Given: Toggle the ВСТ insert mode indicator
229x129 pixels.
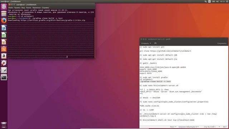Looking at the screenshot, I should (x=225, y=127).
